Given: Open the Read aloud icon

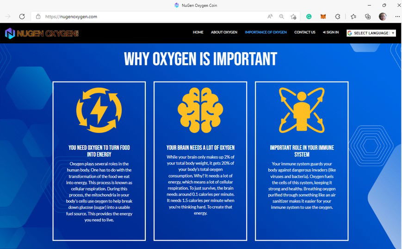Looking at the screenshot, I should 270,17.
